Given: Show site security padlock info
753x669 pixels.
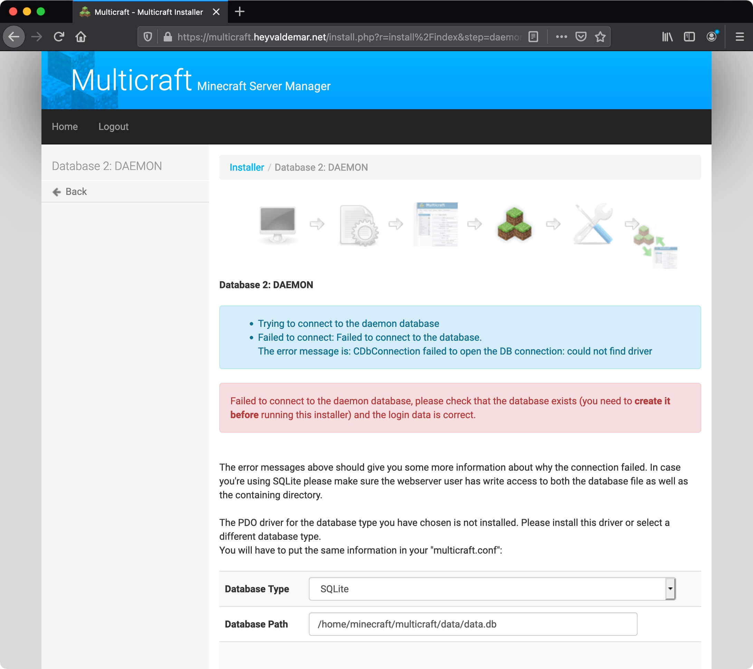Looking at the screenshot, I should [x=168, y=37].
